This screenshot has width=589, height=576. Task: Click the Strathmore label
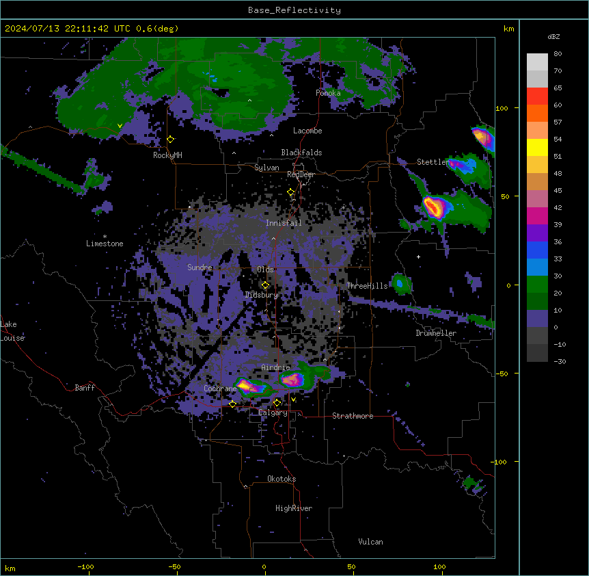click(x=353, y=416)
